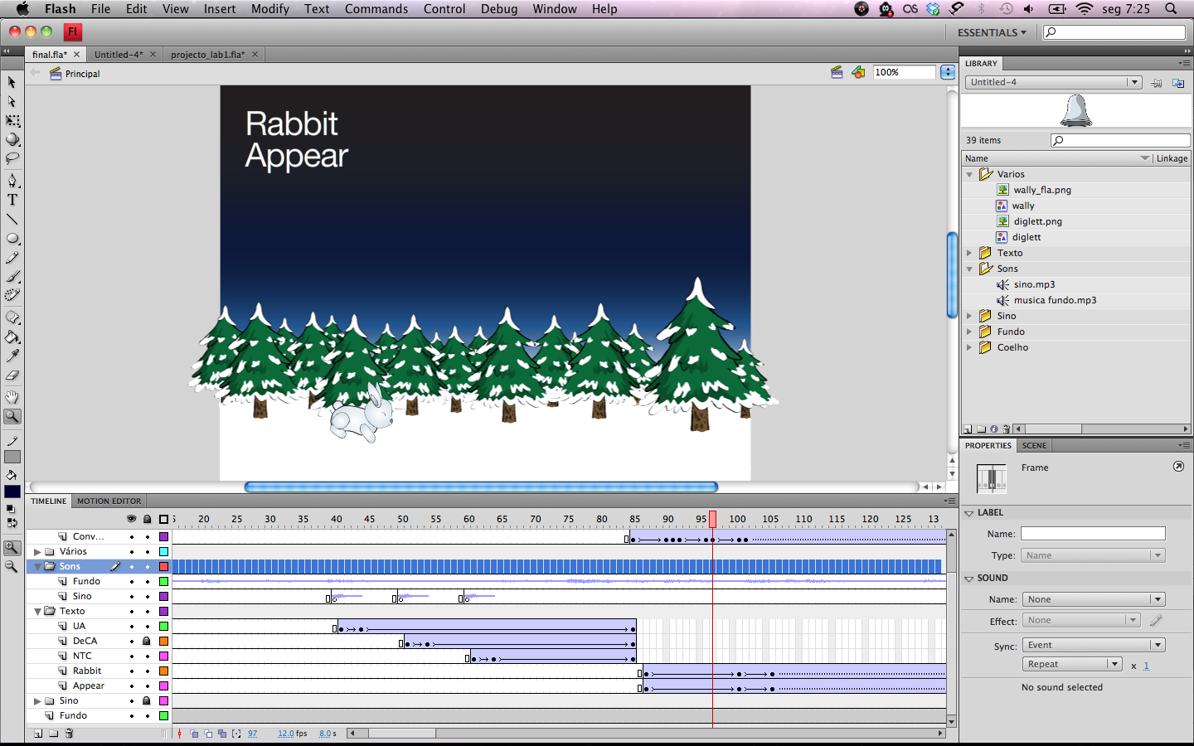Delete layer using timeline trash icon
This screenshot has height=746, width=1194.
[69, 734]
